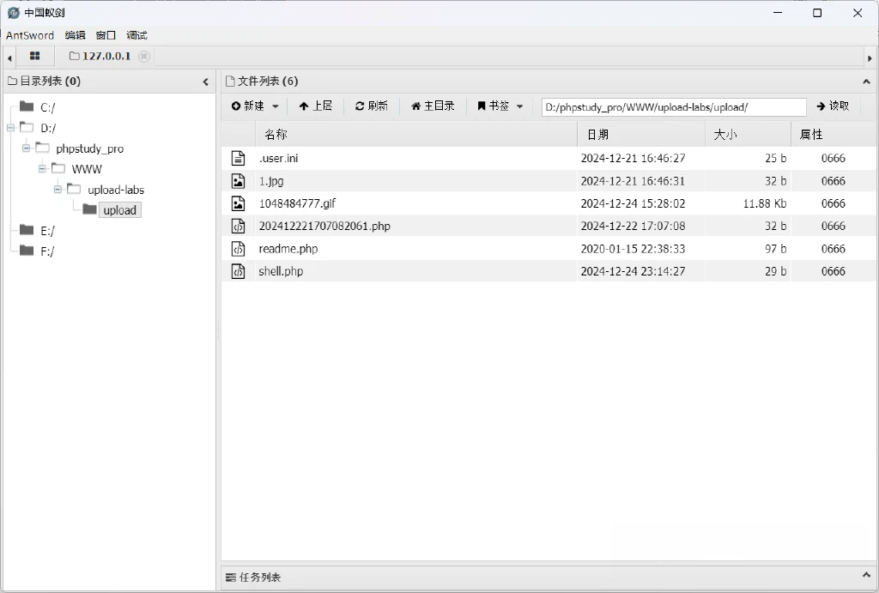This screenshot has width=879, height=593.
Task: Go up with the 上层 button
Action: [x=316, y=106]
